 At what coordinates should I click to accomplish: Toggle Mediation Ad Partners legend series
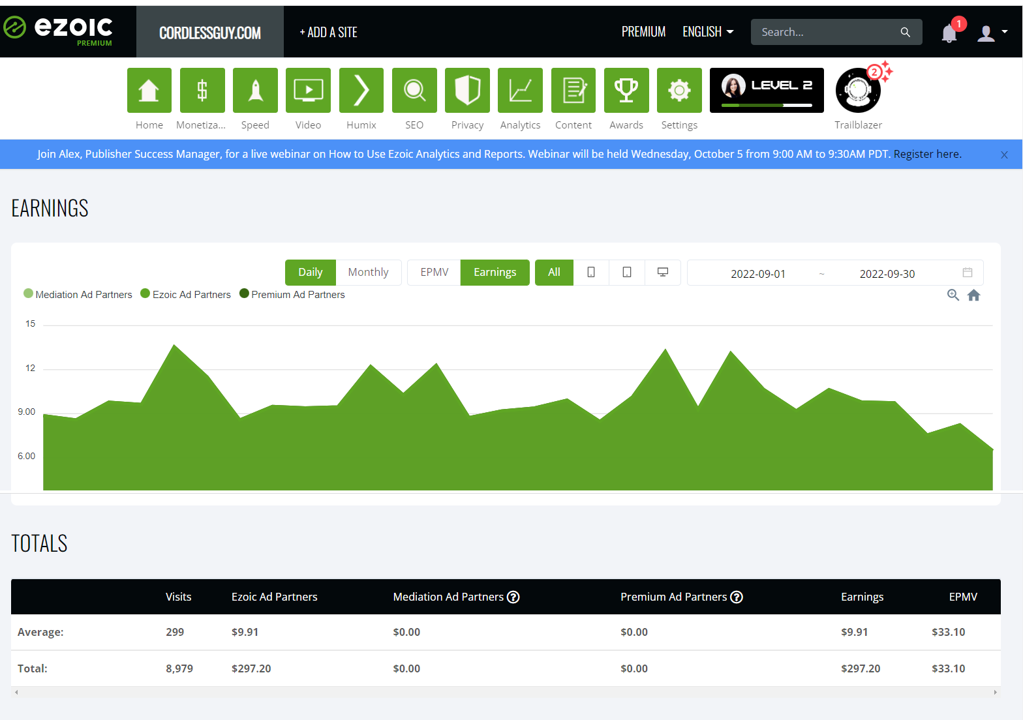click(78, 294)
